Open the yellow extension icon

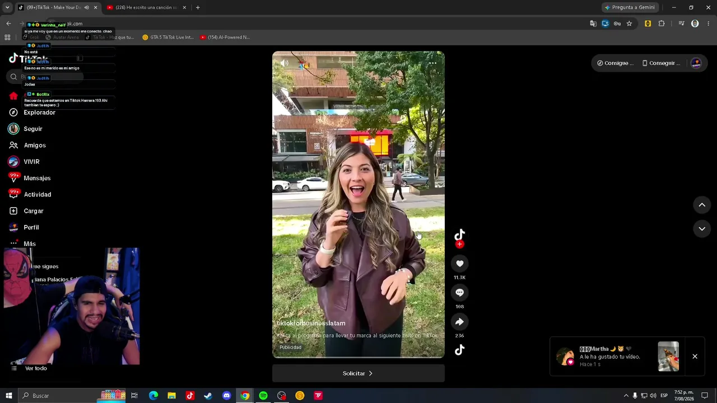coord(648,24)
